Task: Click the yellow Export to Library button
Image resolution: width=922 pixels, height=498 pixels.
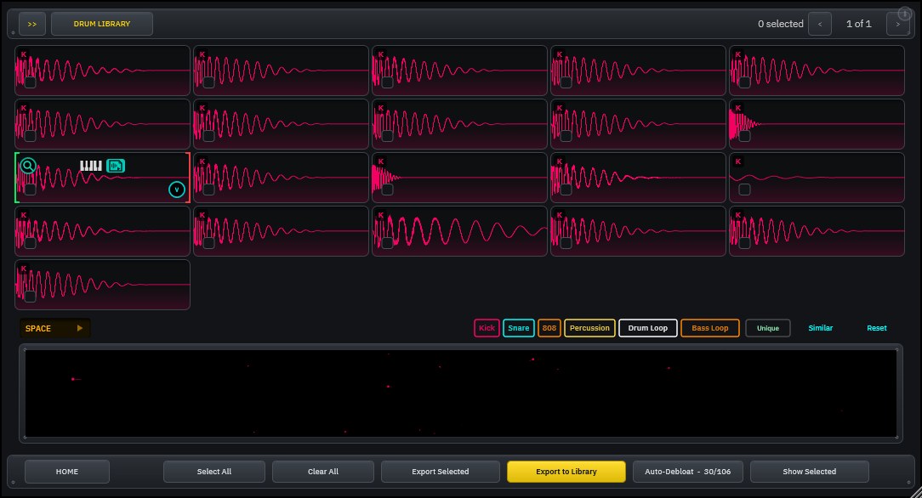Action: pos(566,472)
